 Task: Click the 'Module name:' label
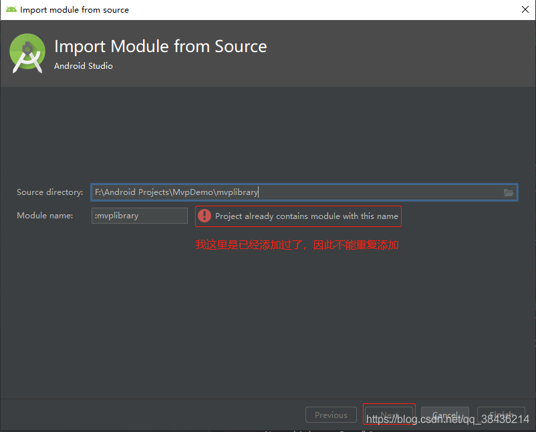pos(45,216)
